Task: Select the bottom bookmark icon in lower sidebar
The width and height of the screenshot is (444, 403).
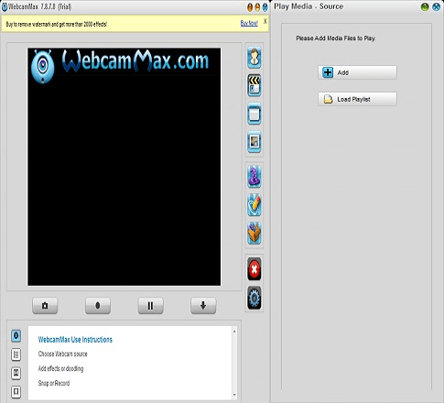Action: pos(16,392)
